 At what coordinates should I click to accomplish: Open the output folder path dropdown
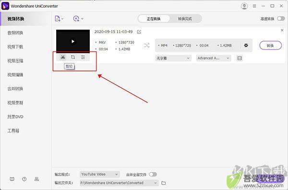(119, 183)
